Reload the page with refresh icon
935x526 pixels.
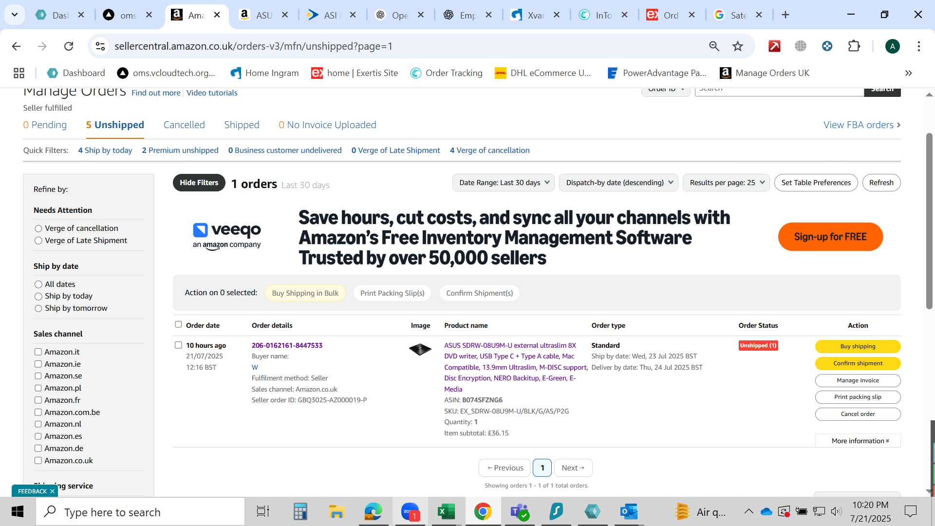tap(69, 46)
